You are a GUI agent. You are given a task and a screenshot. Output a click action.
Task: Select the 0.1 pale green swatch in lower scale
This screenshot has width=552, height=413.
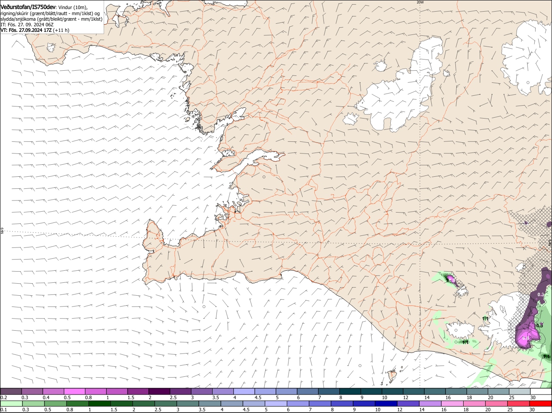point(11,404)
